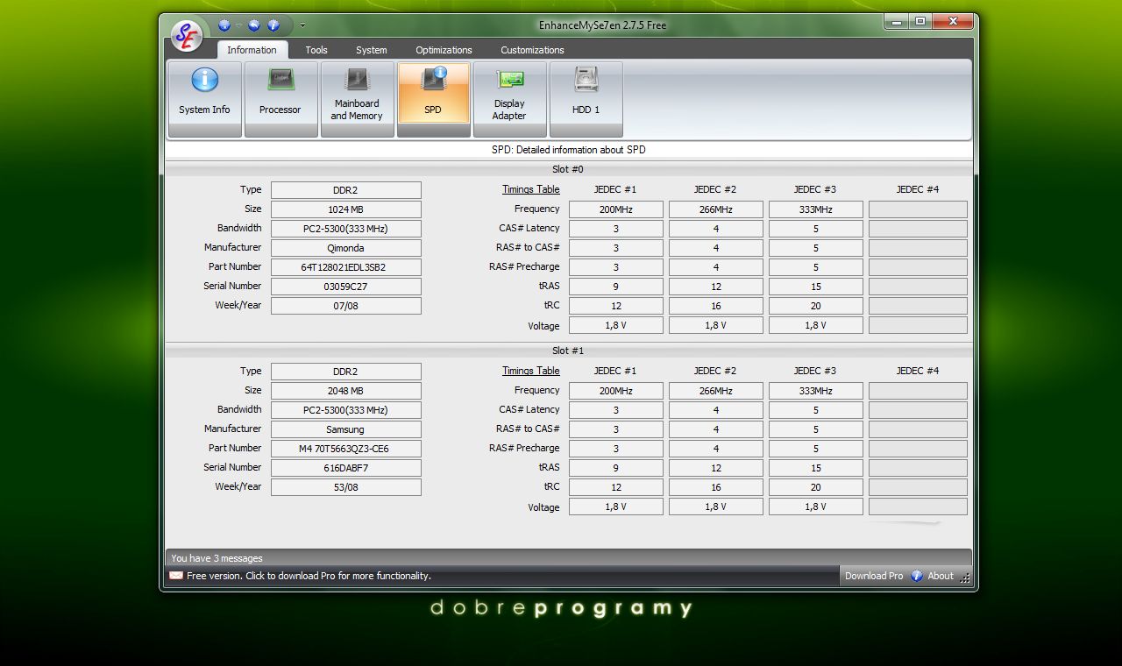This screenshot has height=666, width=1122.
Task: Open the SE application orb menu
Action: pyautogui.click(x=186, y=36)
